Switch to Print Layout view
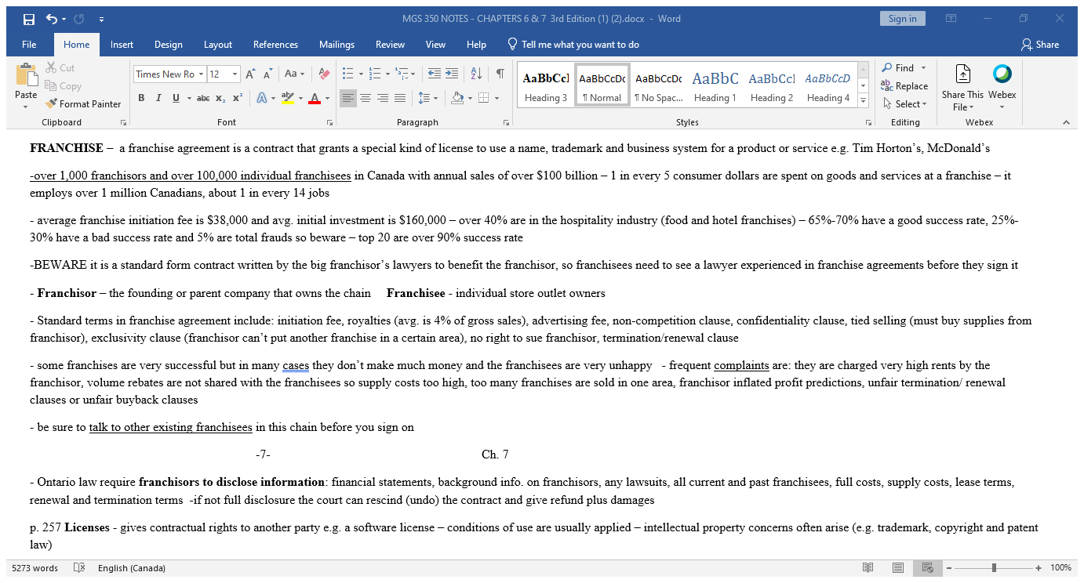The image size is (1084, 583). pos(897,567)
